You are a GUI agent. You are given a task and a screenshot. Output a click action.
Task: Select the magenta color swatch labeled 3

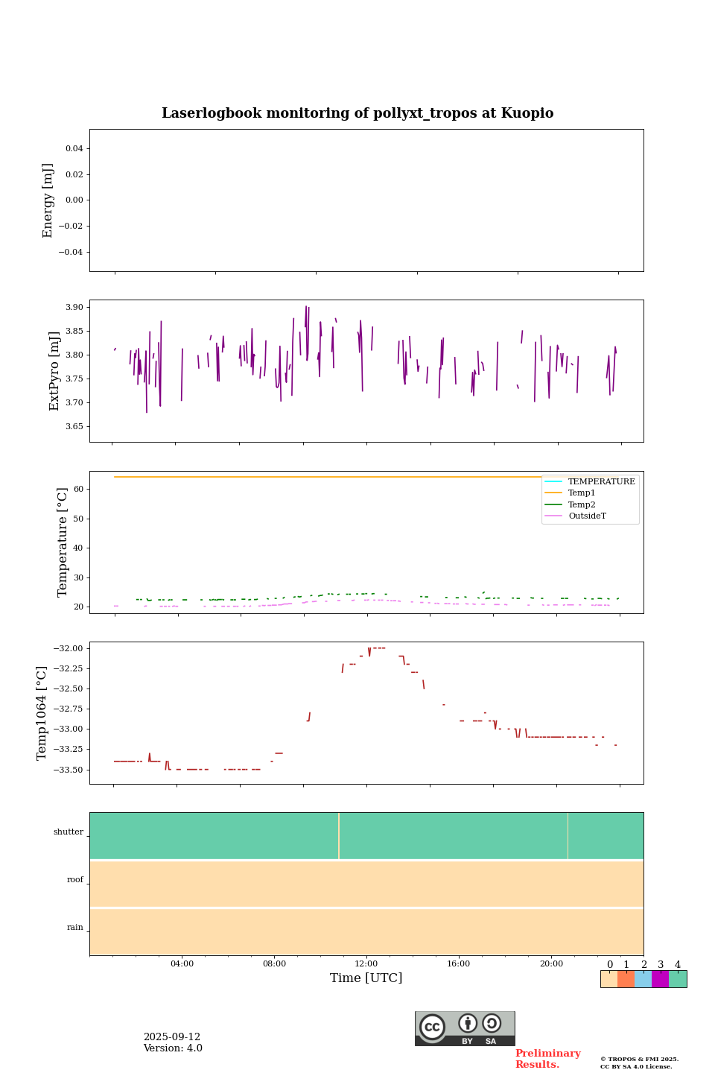(x=660, y=979)
